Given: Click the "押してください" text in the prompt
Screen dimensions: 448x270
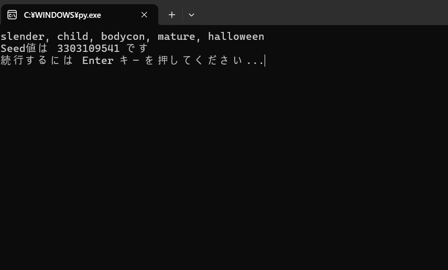Looking at the screenshot, I should point(200,60).
